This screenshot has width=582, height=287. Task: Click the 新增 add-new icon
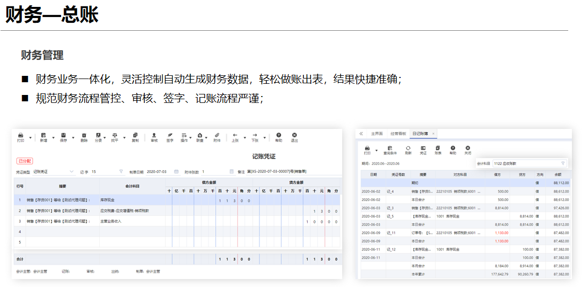[44, 135]
